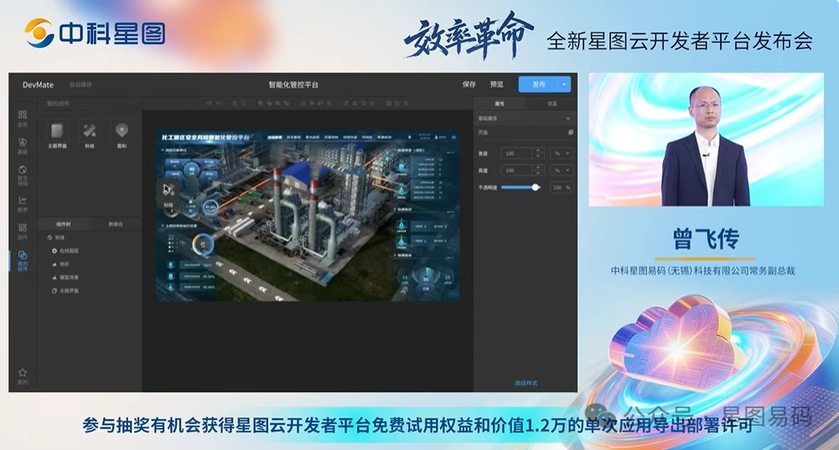Switch to the 交互 tab
Viewport: 839px width, 450px height.
[x=552, y=104]
